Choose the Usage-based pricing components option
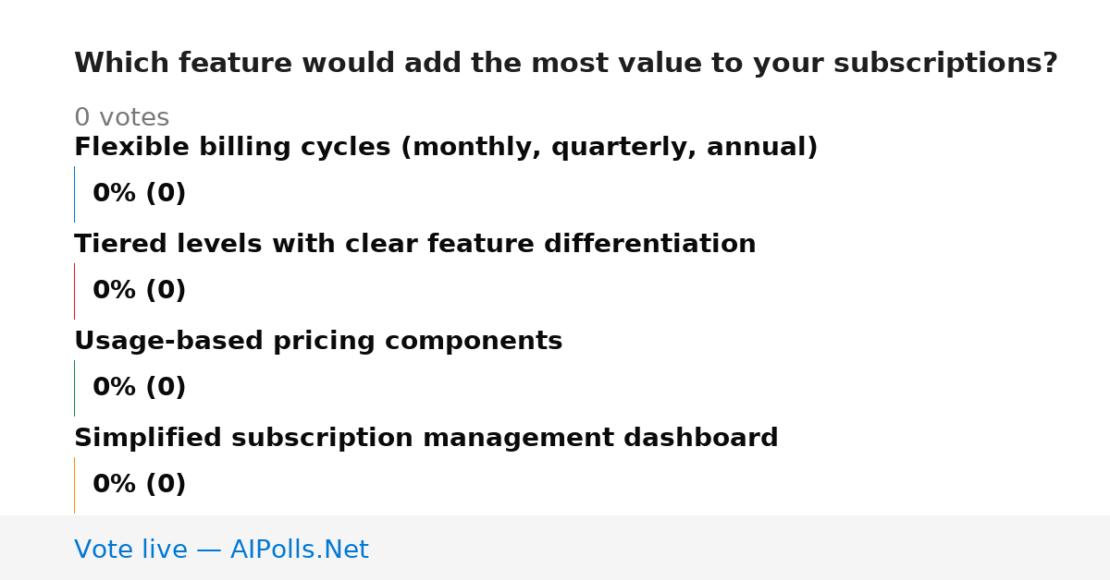 [x=318, y=342]
